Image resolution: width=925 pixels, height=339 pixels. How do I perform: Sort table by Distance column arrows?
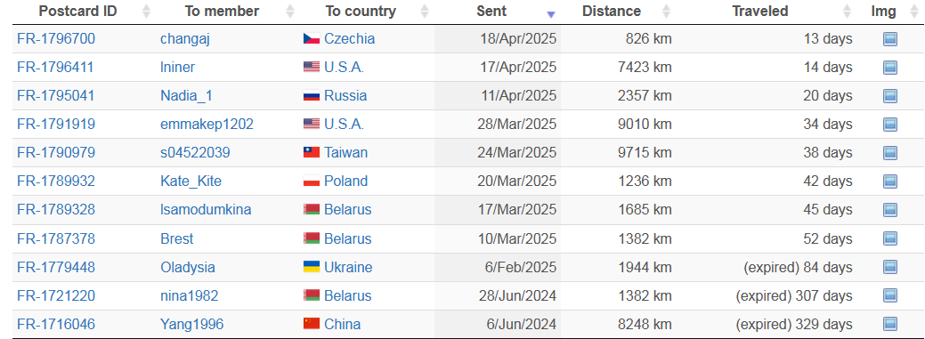pos(667,12)
